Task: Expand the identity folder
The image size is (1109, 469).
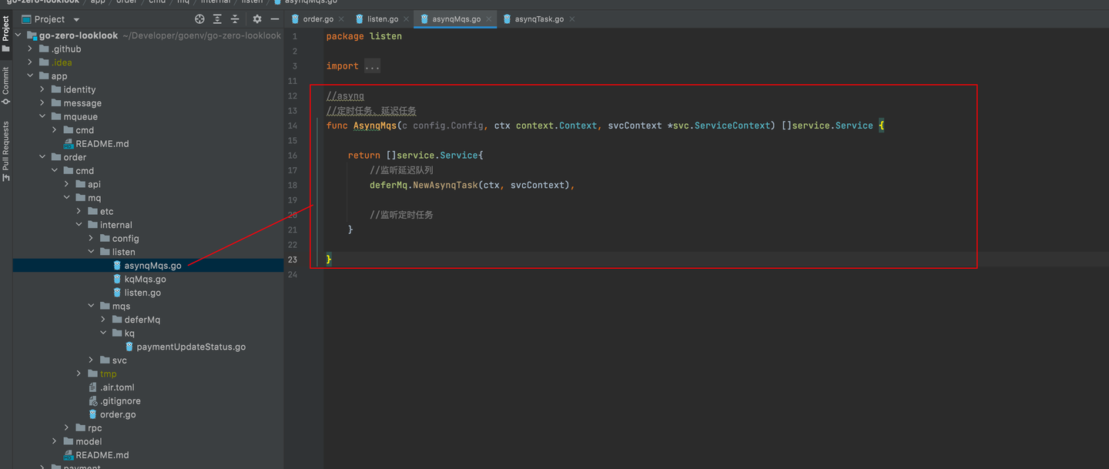Action: click(x=43, y=90)
